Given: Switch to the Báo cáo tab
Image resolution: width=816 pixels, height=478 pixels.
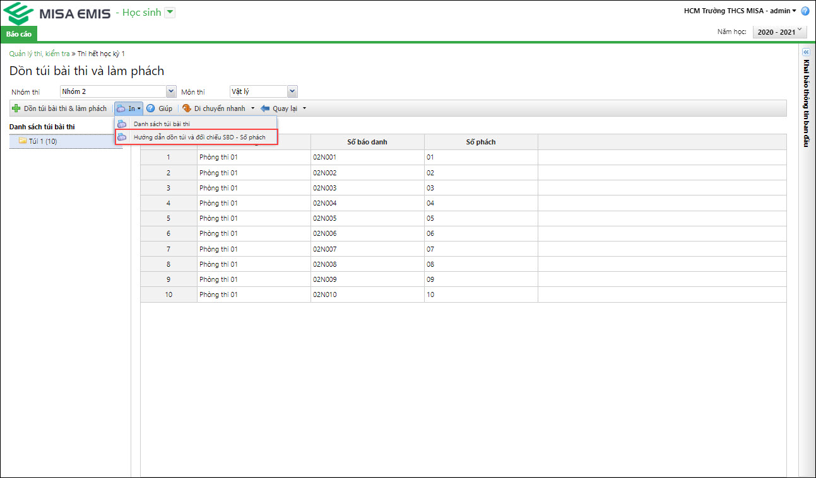Looking at the screenshot, I should (x=19, y=34).
